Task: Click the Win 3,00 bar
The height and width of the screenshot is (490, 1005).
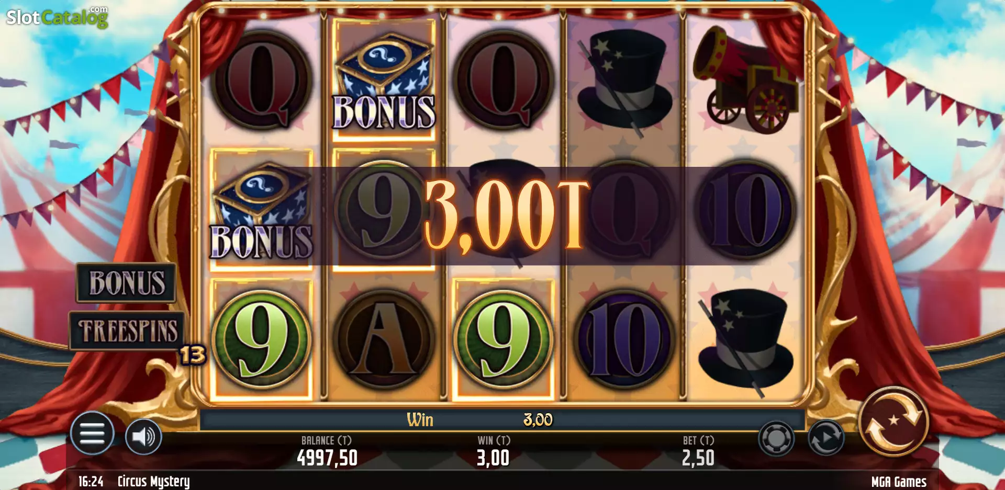Action: (x=502, y=419)
